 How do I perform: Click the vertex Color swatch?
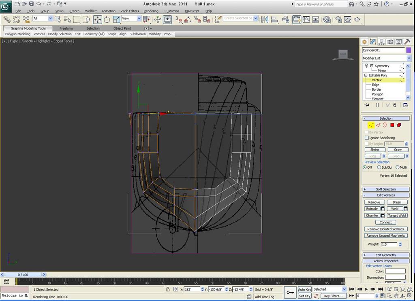(395, 271)
